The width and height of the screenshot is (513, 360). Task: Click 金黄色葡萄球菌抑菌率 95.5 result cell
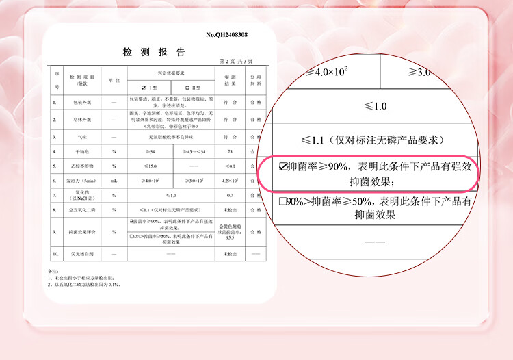pos(230,232)
